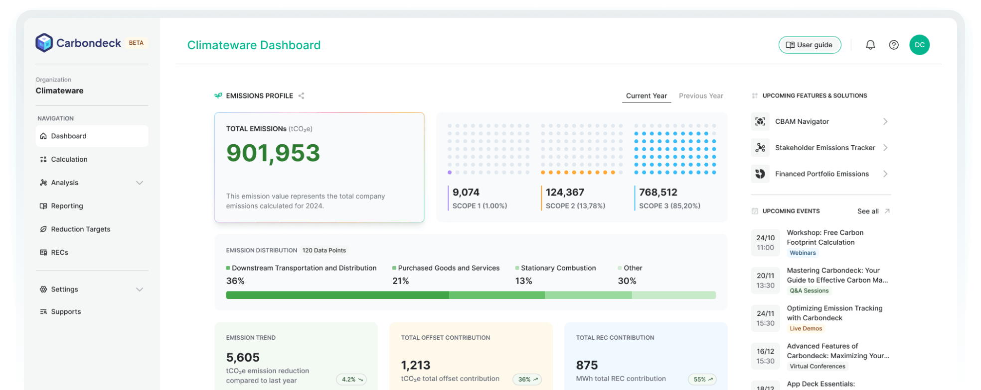This screenshot has height=390, width=981.
Task: Click the Stakeholder Emissions Tracker icon
Action: tap(760, 148)
